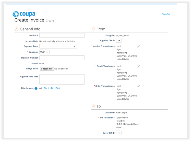Open the Supplier Tax ID dropdown
Screen dimensions: 191x141
pyautogui.click(x=119, y=40)
